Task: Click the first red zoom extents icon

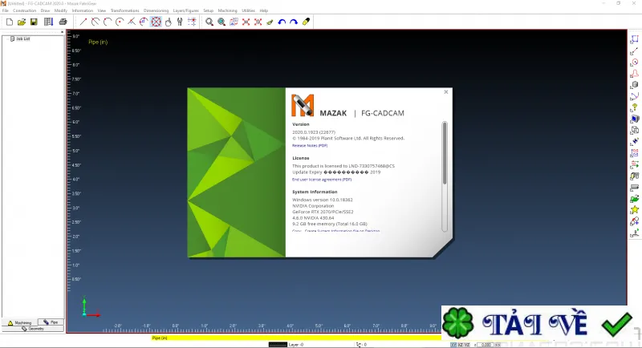Action: pyautogui.click(x=246, y=22)
